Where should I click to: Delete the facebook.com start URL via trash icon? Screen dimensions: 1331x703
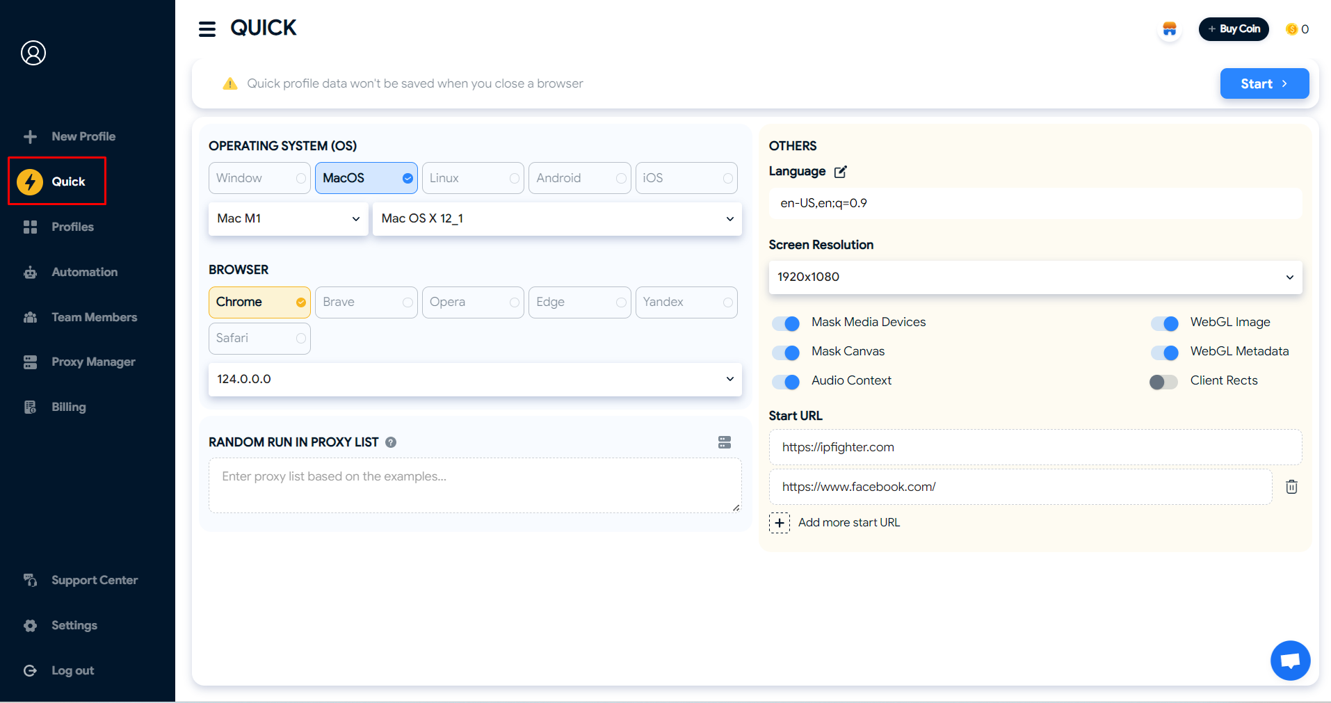point(1291,487)
